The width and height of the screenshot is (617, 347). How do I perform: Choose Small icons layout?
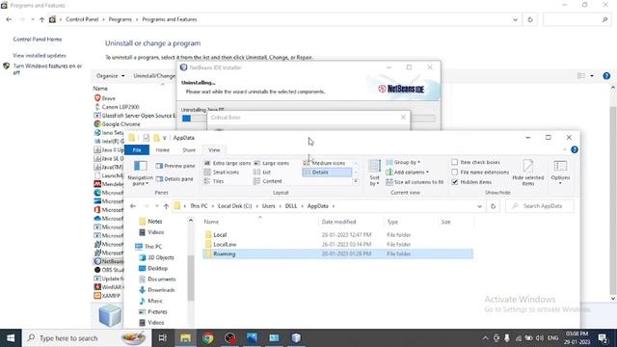tap(222, 173)
